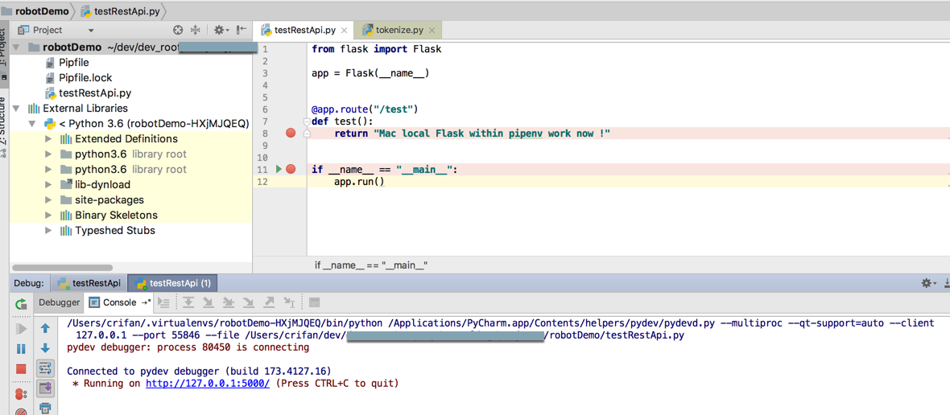Expand the Extended Definitions node
The height and width of the screenshot is (415, 950).
[x=48, y=139]
